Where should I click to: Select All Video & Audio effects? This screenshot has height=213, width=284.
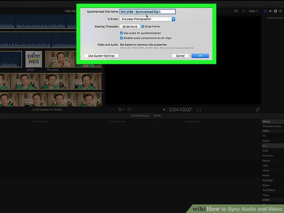coord(272,126)
